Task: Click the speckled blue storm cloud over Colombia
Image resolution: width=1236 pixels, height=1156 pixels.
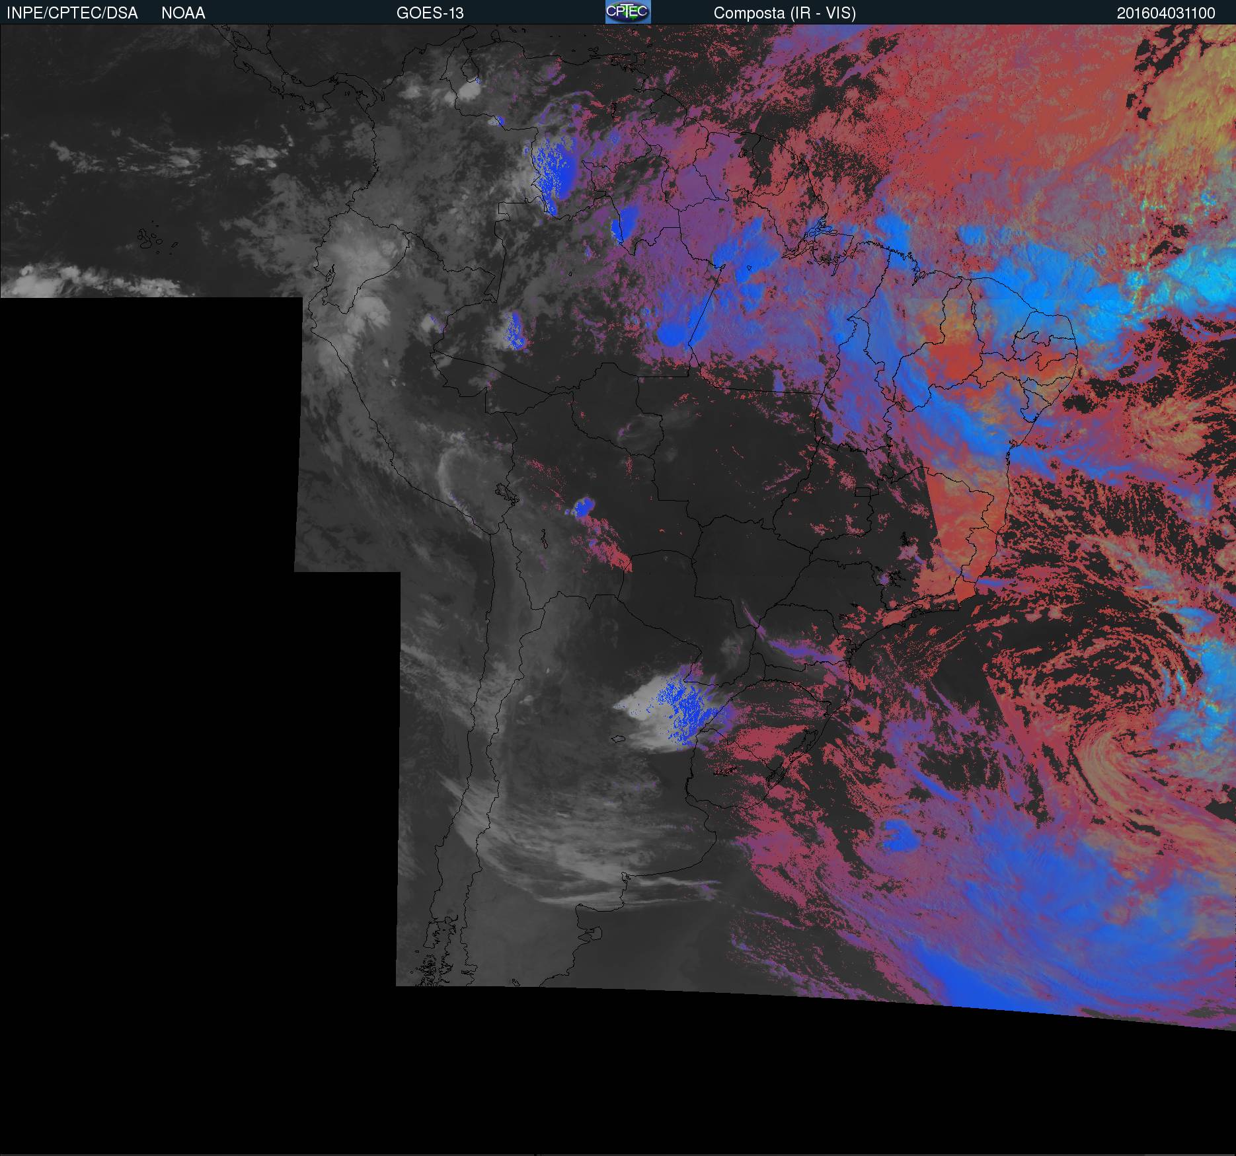Action: (552, 173)
